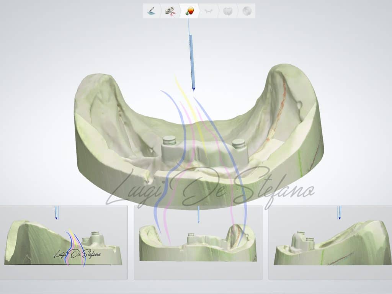392x294 pixels.
Task: Select the scan/prepare step icon in workflow bar
Action: tap(151, 11)
